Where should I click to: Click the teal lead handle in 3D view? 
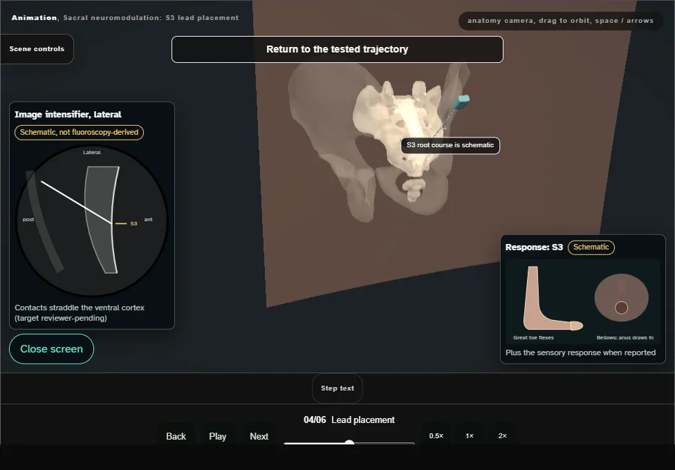[x=461, y=102]
